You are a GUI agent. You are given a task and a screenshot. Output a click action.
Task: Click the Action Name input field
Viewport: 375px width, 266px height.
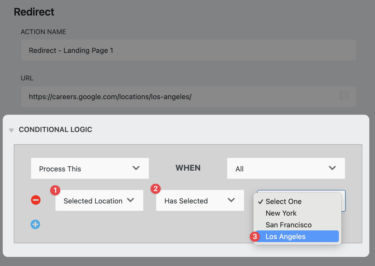click(x=188, y=50)
